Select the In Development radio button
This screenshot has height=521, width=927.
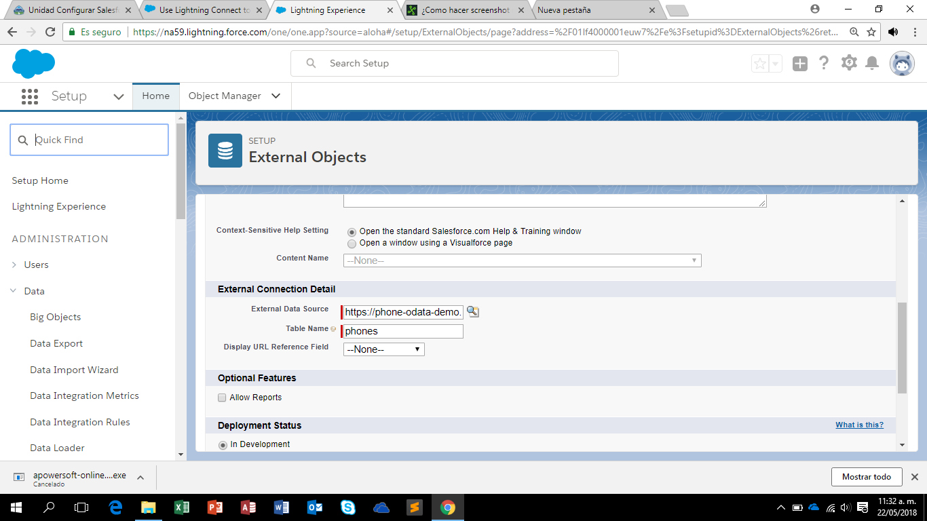click(x=223, y=445)
